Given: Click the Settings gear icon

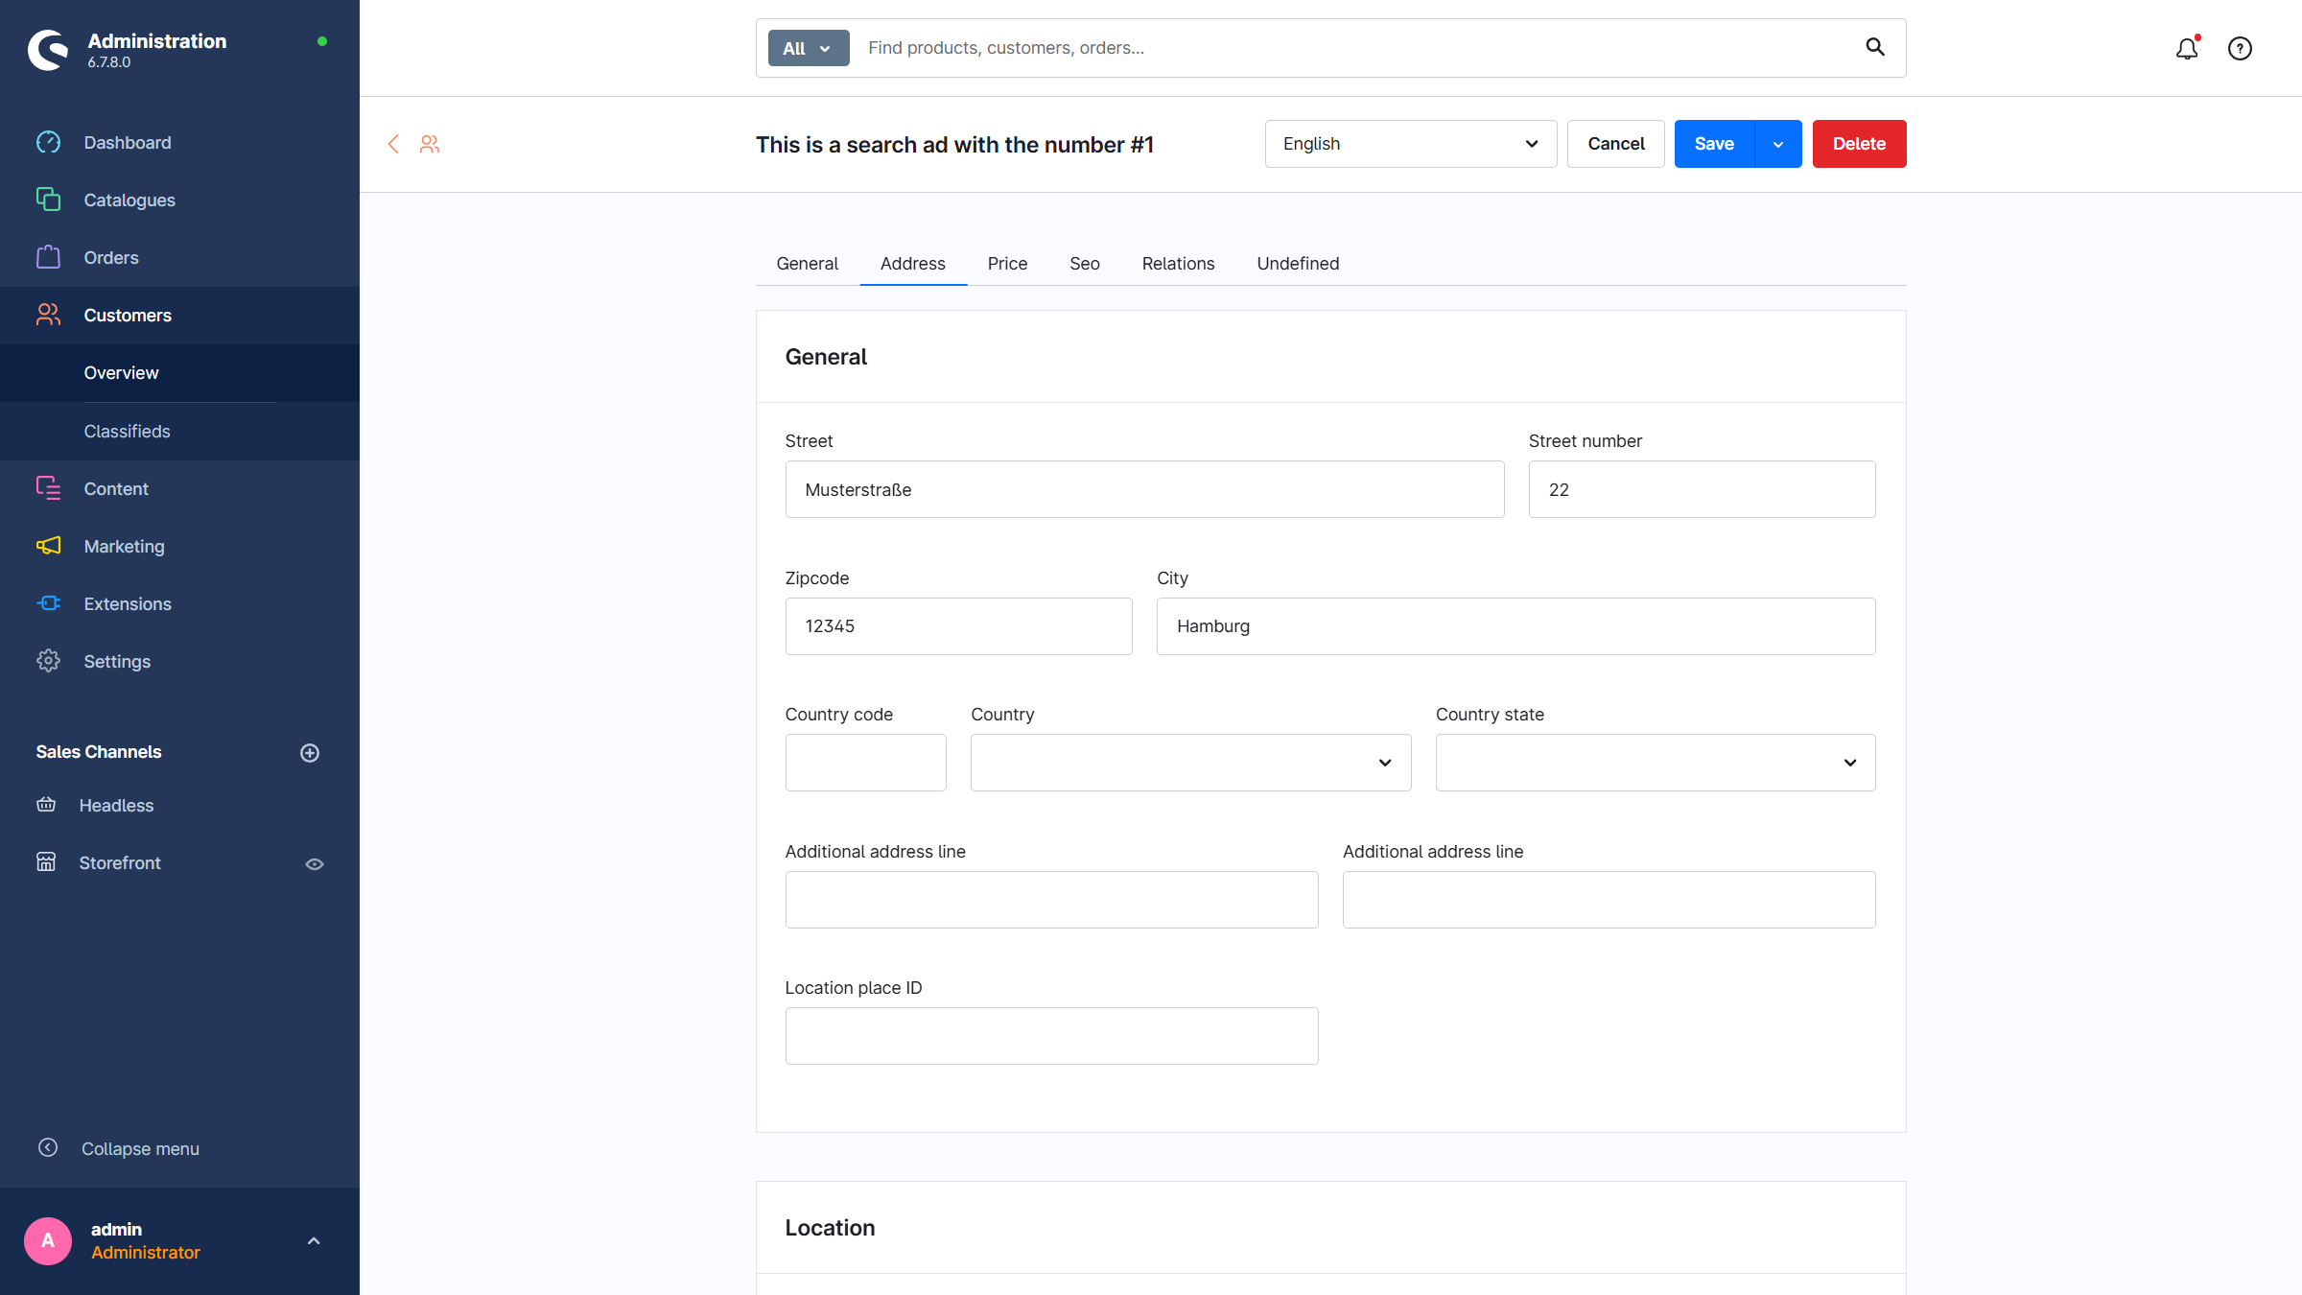Looking at the screenshot, I should (48, 661).
